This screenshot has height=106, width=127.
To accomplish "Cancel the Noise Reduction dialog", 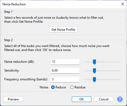I will click(x=104, y=99).
